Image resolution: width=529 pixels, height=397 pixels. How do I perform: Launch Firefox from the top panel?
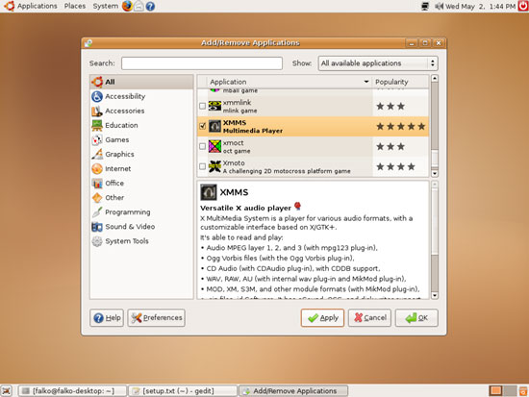127,6
